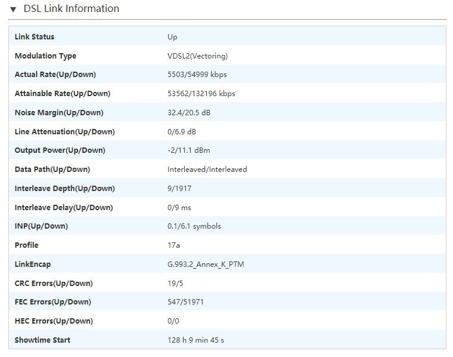Select the Showtime Start label
The width and height of the screenshot is (453, 357).
pos(42,340)
